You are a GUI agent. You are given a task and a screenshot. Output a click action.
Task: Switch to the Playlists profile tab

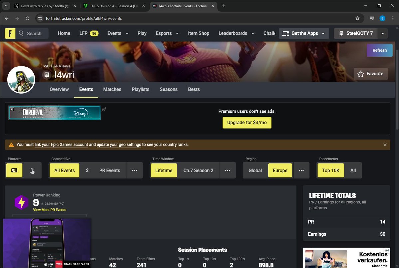(x=140, y=89)
